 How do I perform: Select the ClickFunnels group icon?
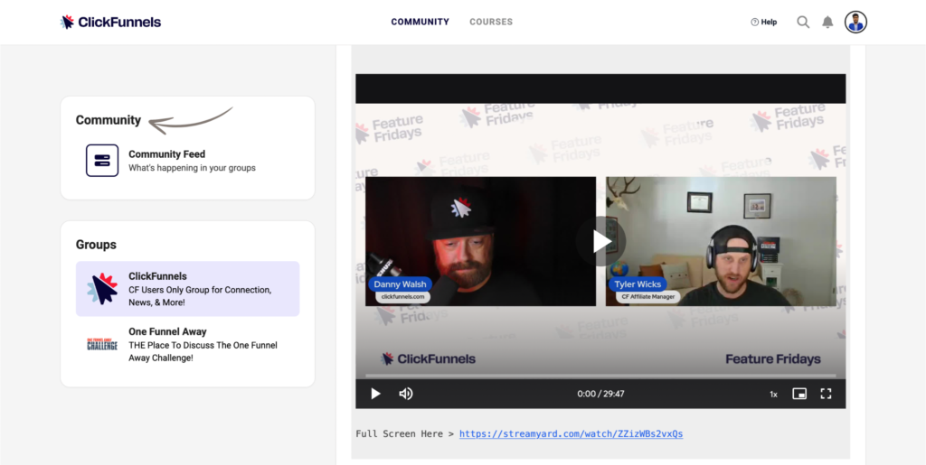102,289
